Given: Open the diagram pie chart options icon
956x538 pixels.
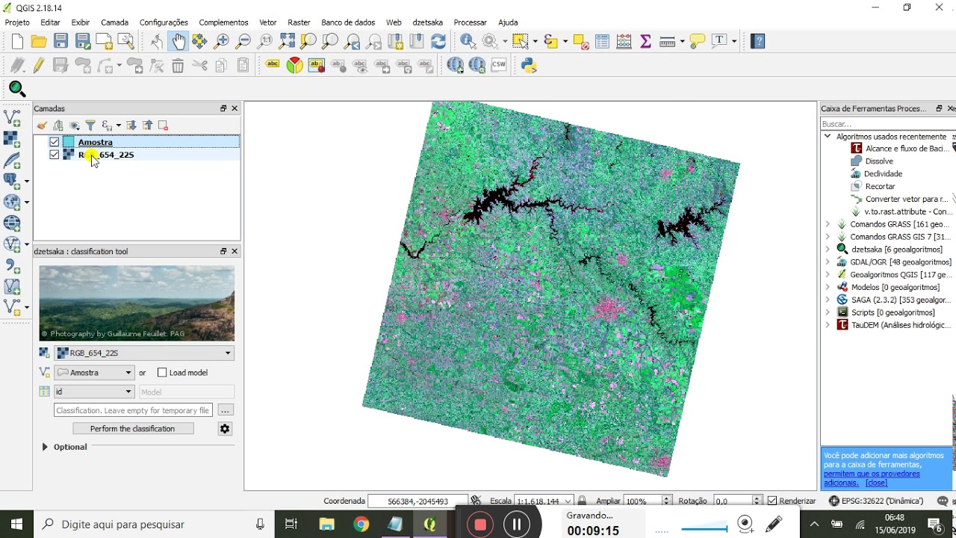Looking at the screenshot, I should 295,66.
